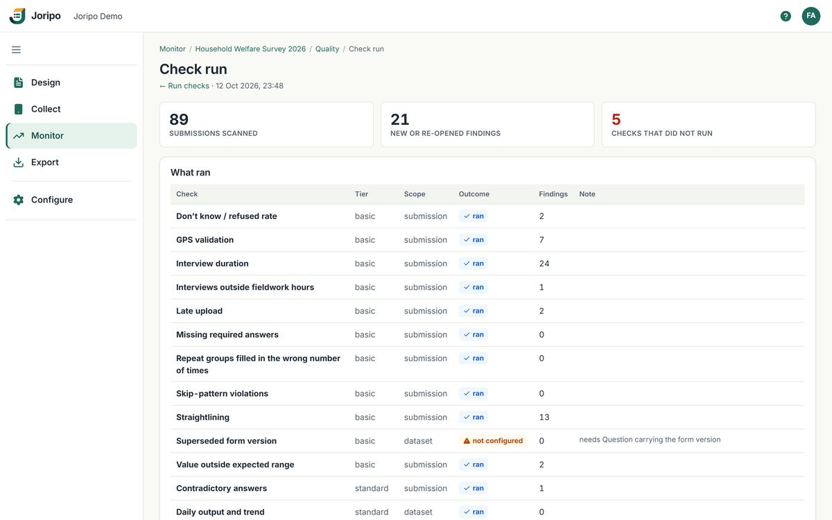Select Repeat groups filled wrong number check
Screen dimensions: 832x520
click(x=259, y=364)
